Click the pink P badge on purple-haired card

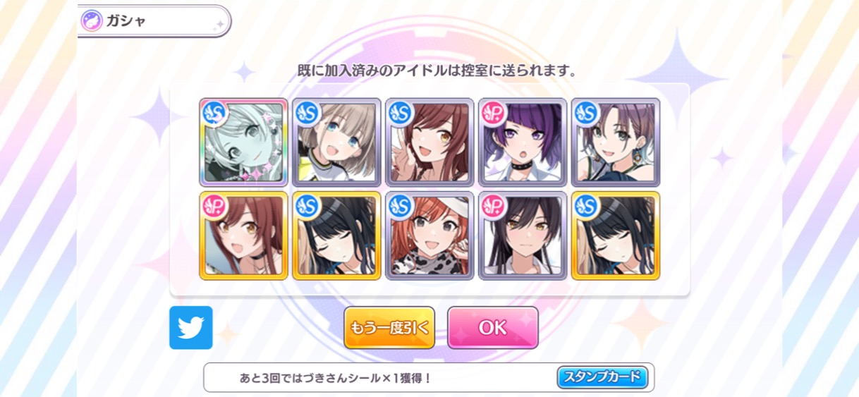[x=493, y=112]
